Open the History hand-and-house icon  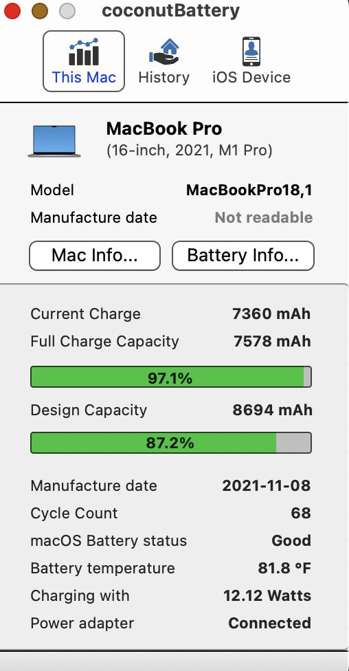164,52
